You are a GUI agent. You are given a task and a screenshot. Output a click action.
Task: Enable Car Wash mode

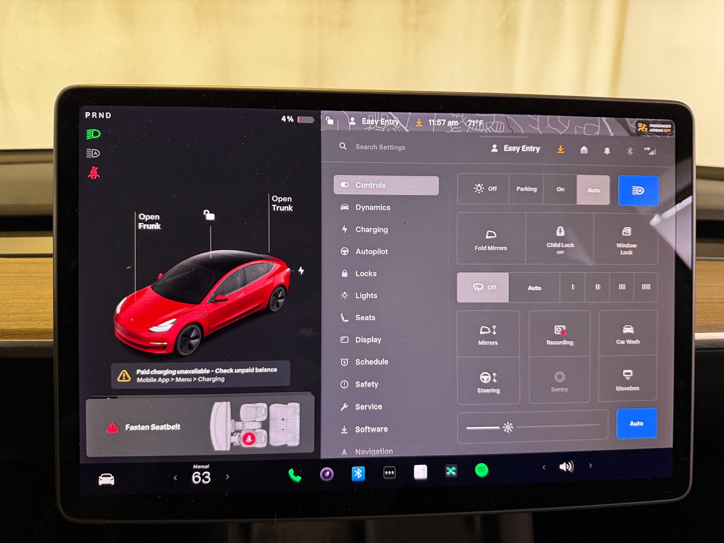[x=628, y=333]
